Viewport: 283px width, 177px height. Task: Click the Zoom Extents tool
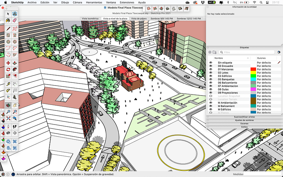(8, 118)
